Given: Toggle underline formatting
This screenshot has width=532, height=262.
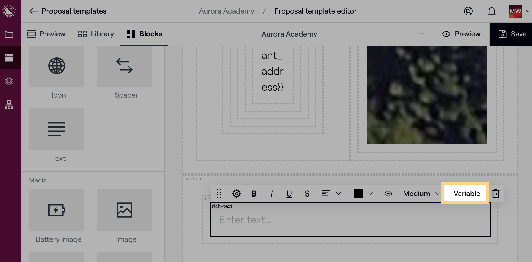Looking at the screenshot, I should [x=289, y=194].
